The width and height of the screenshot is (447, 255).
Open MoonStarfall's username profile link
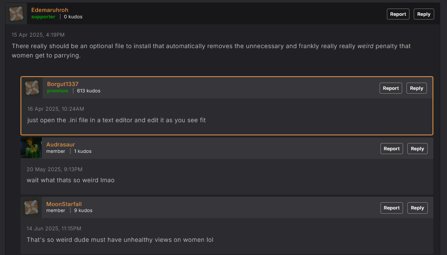pyautogui.click(x=64, y=204)
